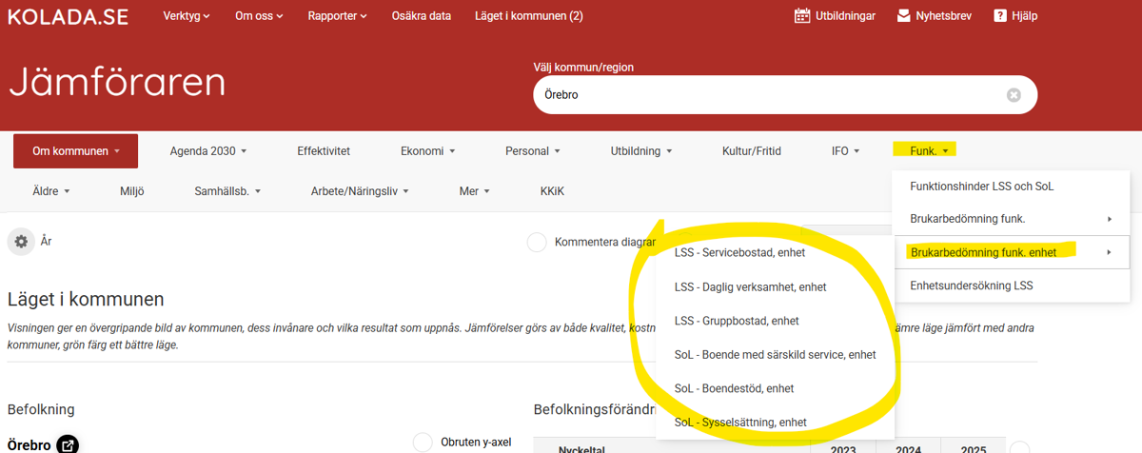Screen dimensions: 1142x453
Task: Open external link icon beside Örebro
Action: pyautogui.click(x=68, y=443)
